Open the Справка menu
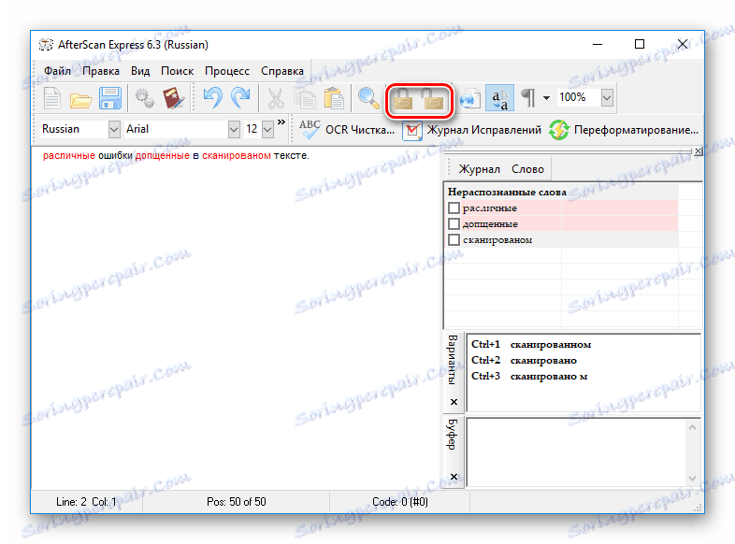This screenshot has width=735, height=544. click(282, 71)
